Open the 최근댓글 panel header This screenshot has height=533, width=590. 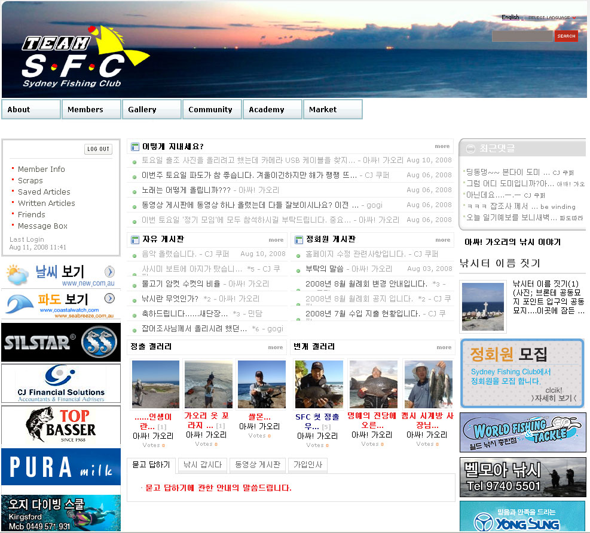[522, 149]
